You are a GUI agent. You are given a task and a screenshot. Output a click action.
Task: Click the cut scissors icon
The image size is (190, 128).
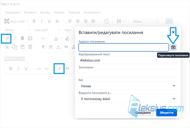point(7,47)
